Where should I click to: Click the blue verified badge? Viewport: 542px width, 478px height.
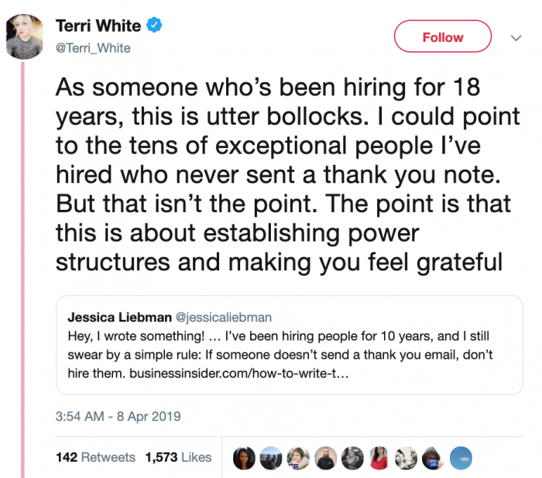[155, 26]
